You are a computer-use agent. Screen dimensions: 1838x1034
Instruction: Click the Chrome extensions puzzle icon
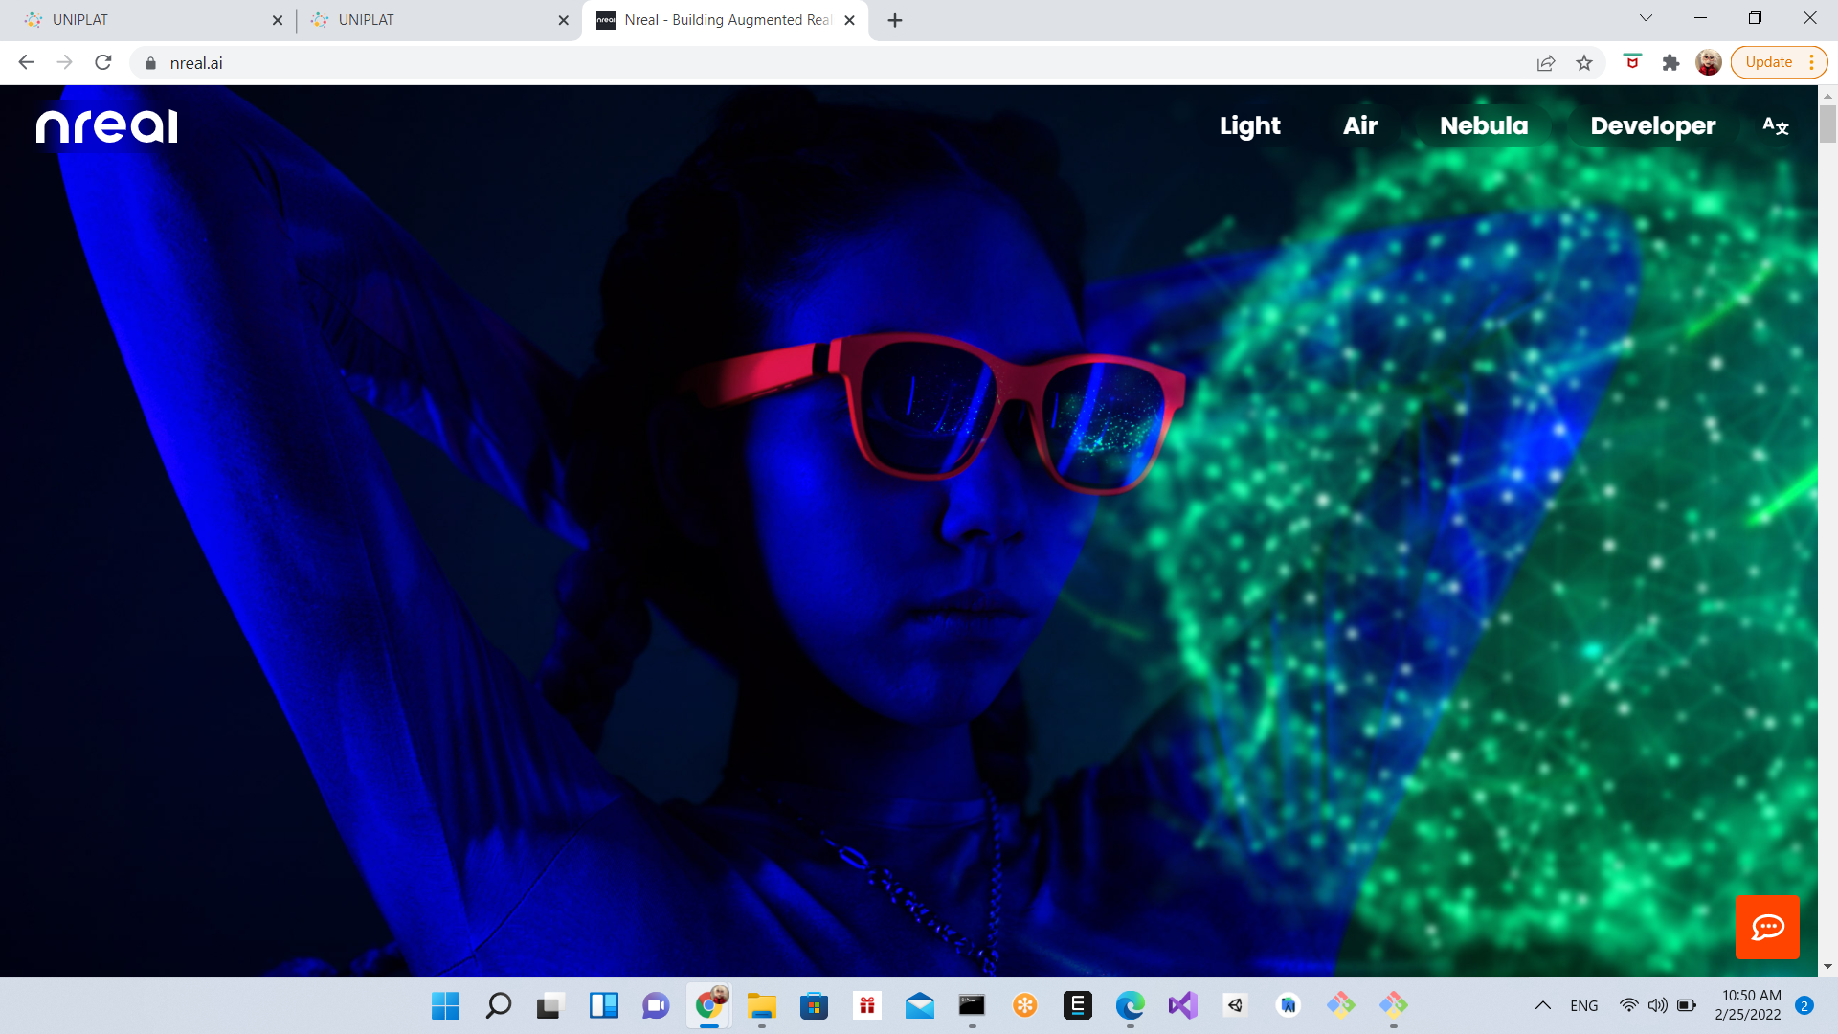1671,62
